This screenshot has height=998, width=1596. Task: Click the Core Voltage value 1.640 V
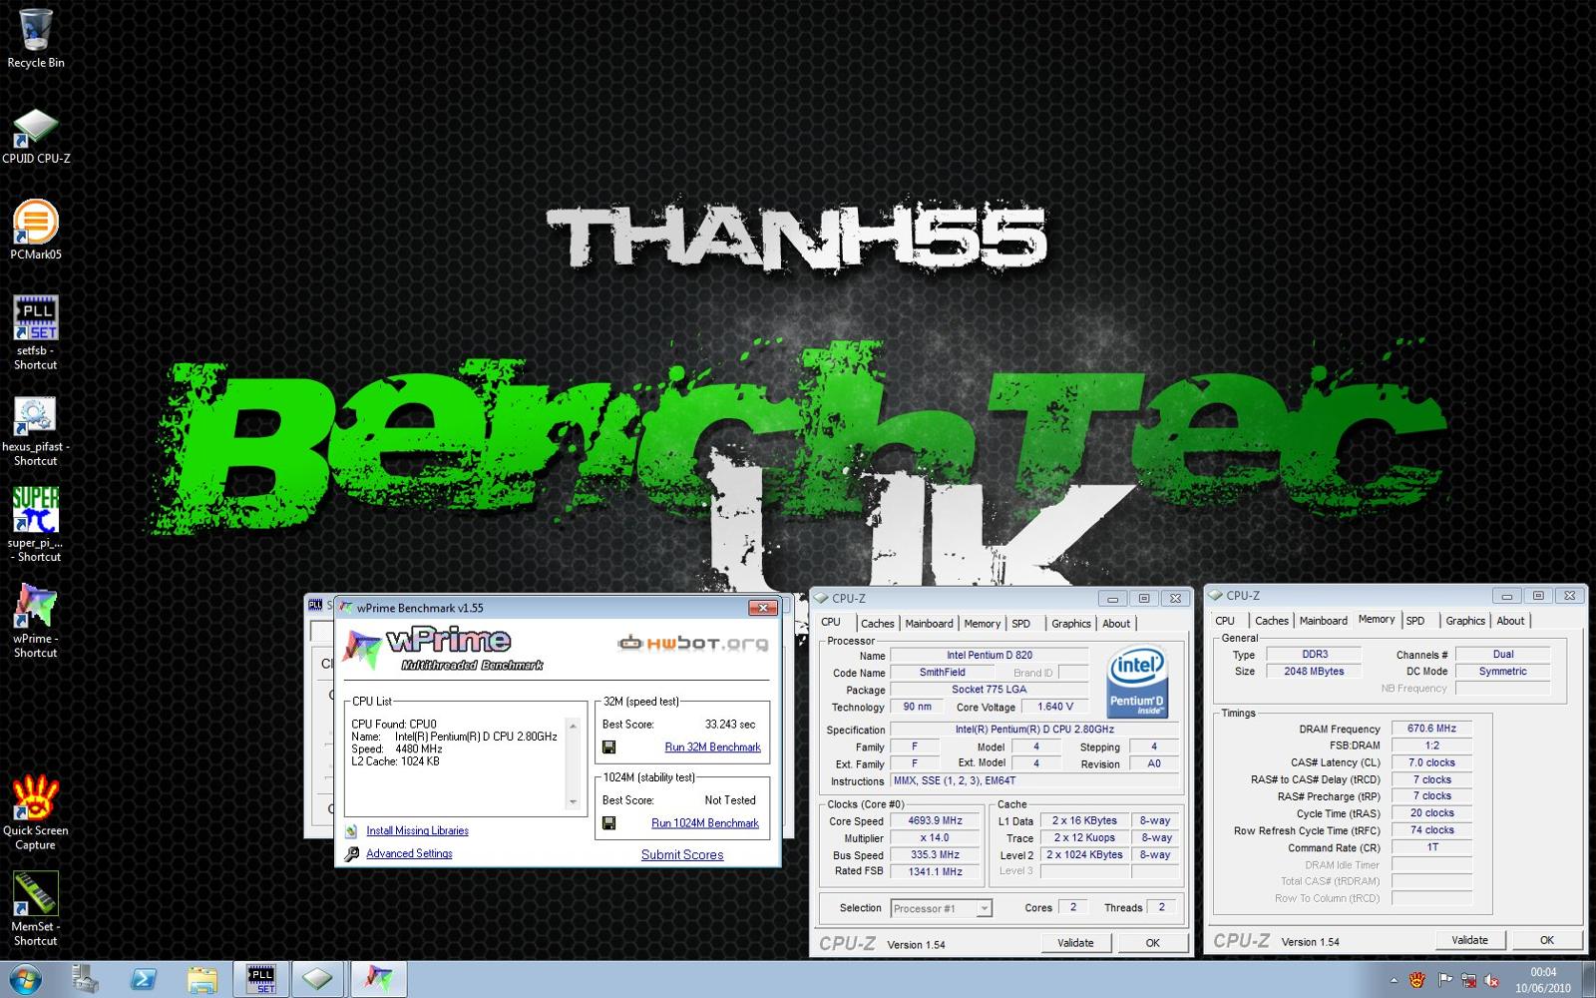coord(1056,707)
